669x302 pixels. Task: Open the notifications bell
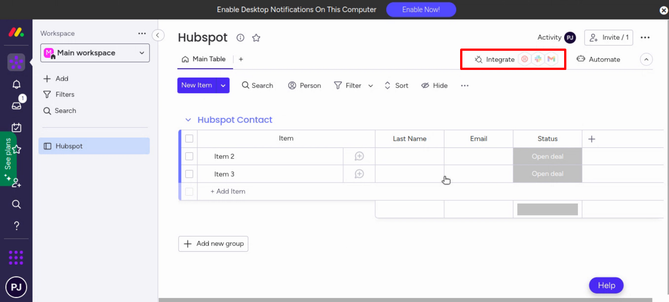pyautogui.click(x=17, y=84)
